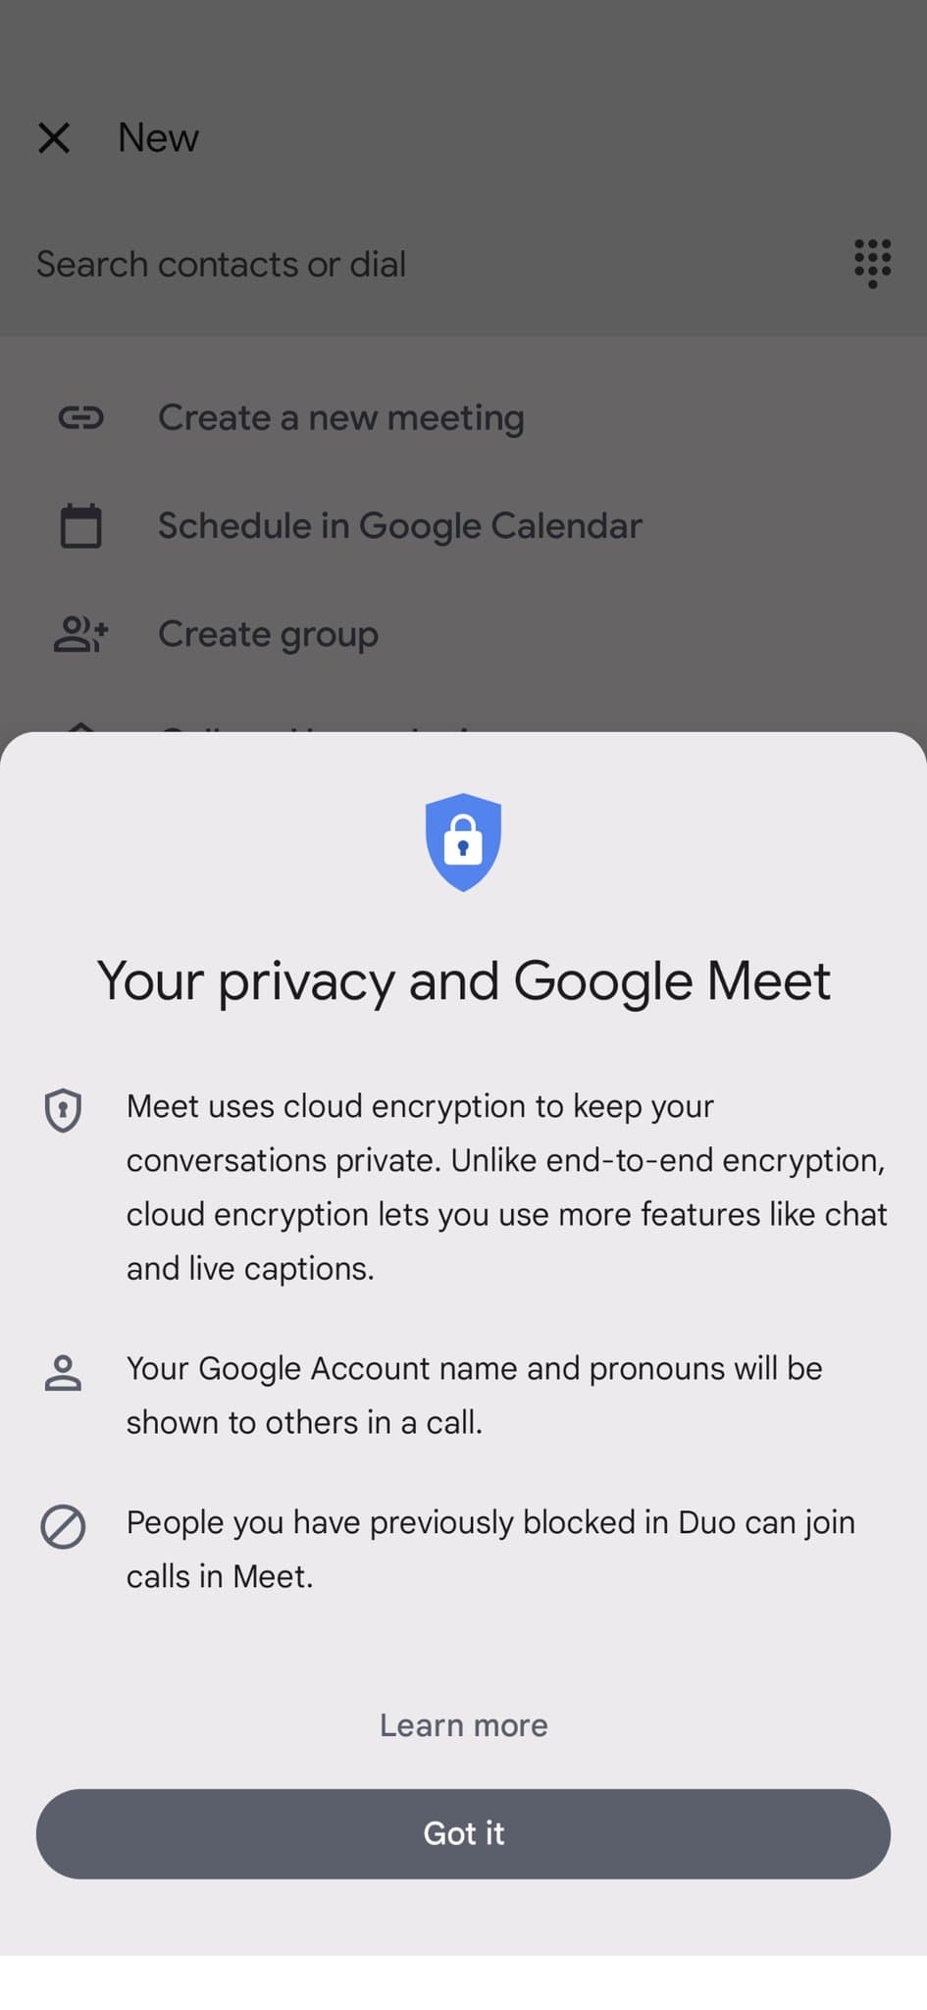Tap the blocked in Duo notice text

[490, 1549]
